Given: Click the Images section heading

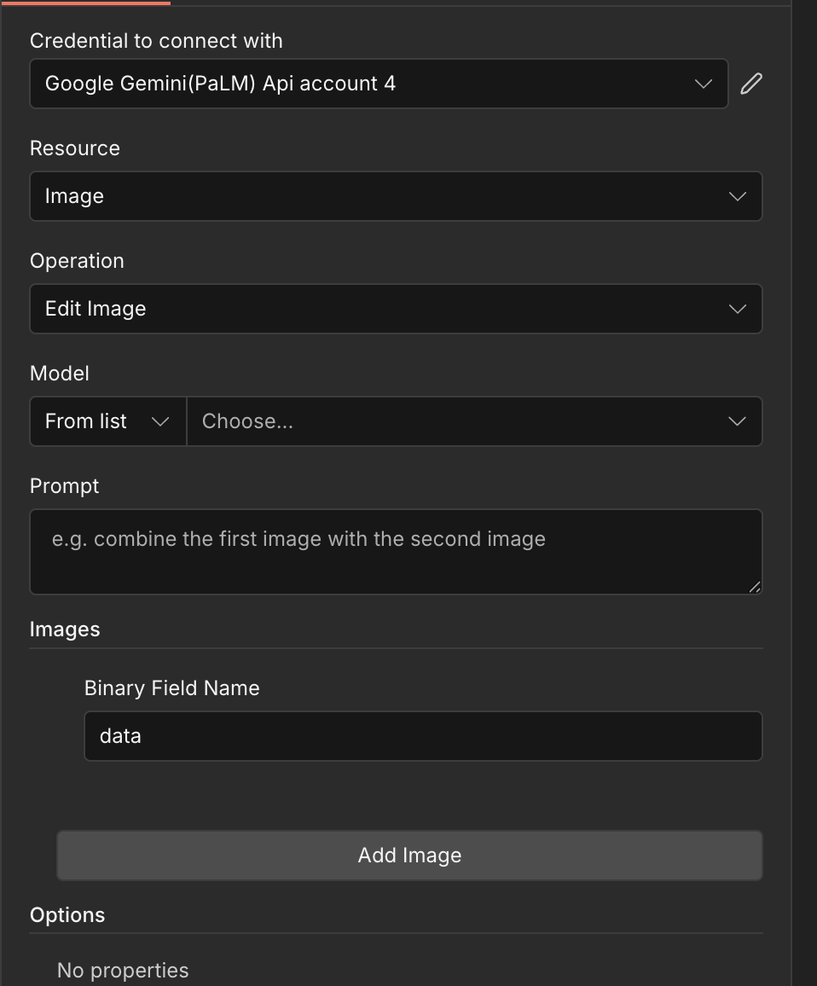Looking at the screenshot, I should point(65,629).
